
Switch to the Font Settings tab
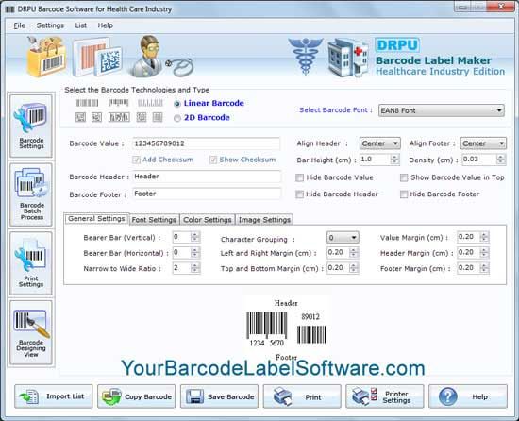click(x=154, y=220)
